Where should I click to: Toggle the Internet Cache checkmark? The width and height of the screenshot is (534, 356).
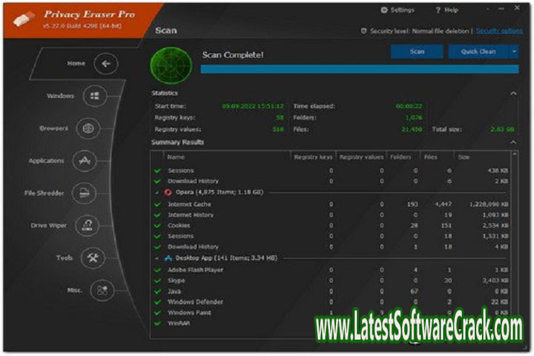pyautogui.click(x=157, y=204)
